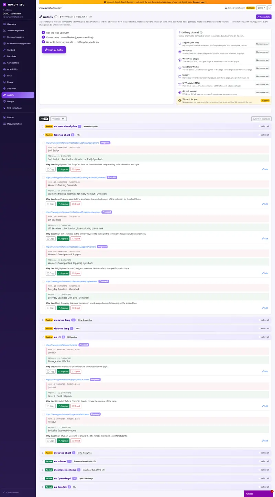Viewport: 275px width, 497px height.
Task: Expand the no Open Graph group
Action: [43, 478]
